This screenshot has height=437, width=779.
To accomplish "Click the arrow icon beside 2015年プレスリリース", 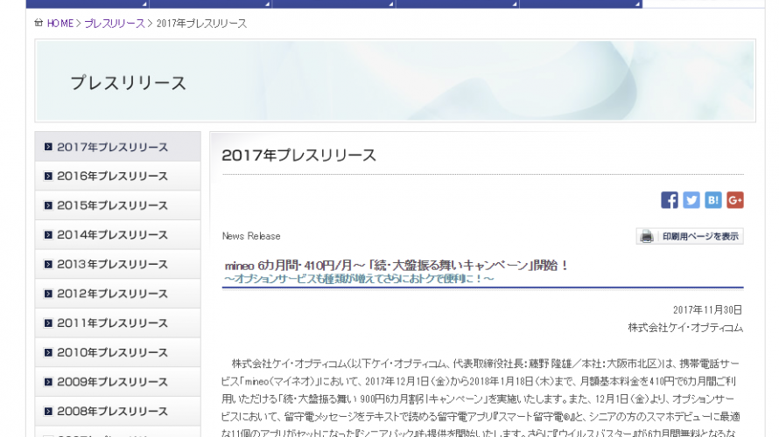I will pyautogui.click(x=48, y=205).
